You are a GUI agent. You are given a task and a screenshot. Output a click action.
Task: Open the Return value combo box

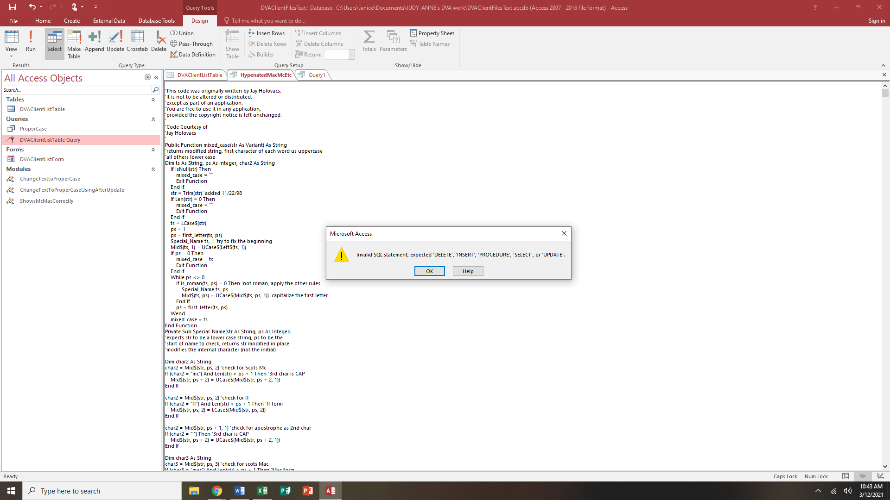coord(339,55)
